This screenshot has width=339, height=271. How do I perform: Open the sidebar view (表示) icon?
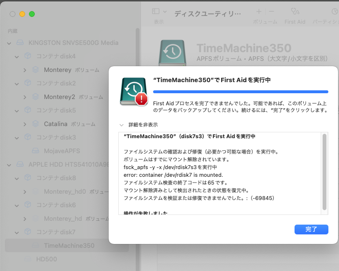(x=155, y=11)
